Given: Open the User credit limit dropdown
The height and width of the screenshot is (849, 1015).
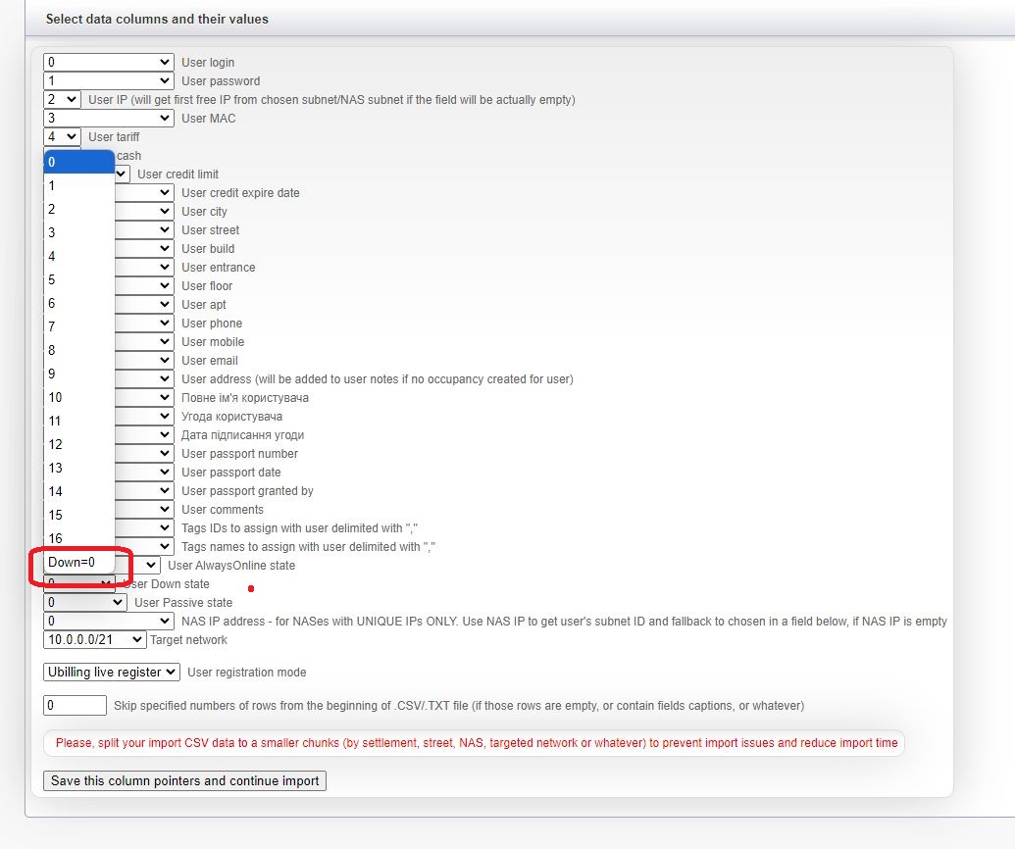Looking at the screenshot, I should click(122, 175).
